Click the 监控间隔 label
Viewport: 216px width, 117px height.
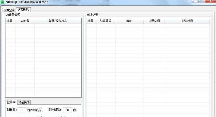[55, 110]
